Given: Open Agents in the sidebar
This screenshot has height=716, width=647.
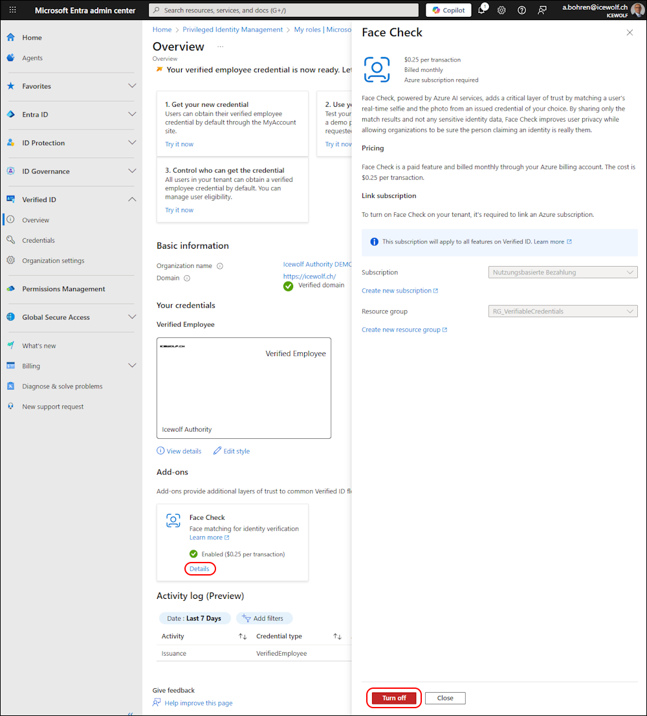Looking at the screenshot, I should click(32, 58).
